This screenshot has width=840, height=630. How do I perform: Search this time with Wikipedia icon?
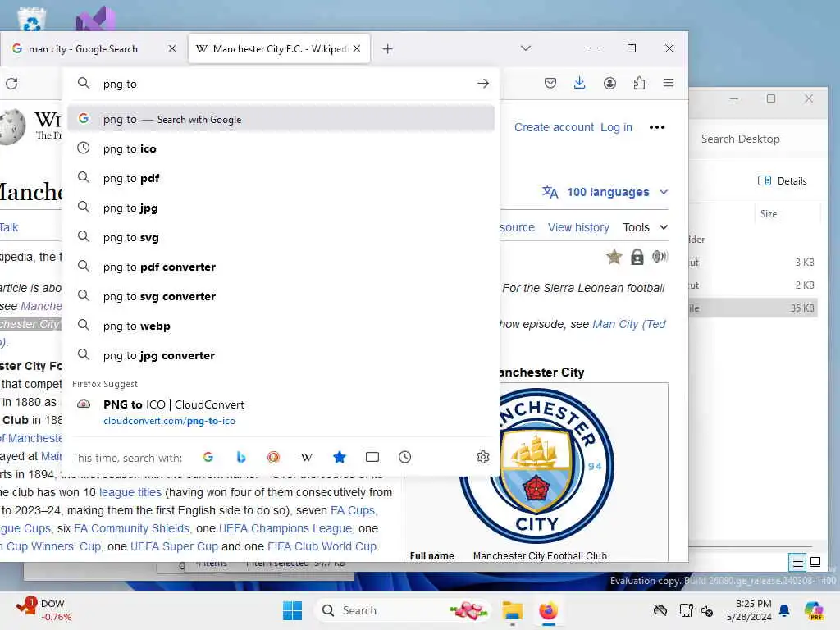coord(307,457)
